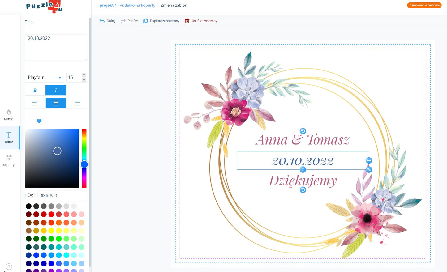
Task: Set text alignment to left
Action: click(x=35, y=103)
